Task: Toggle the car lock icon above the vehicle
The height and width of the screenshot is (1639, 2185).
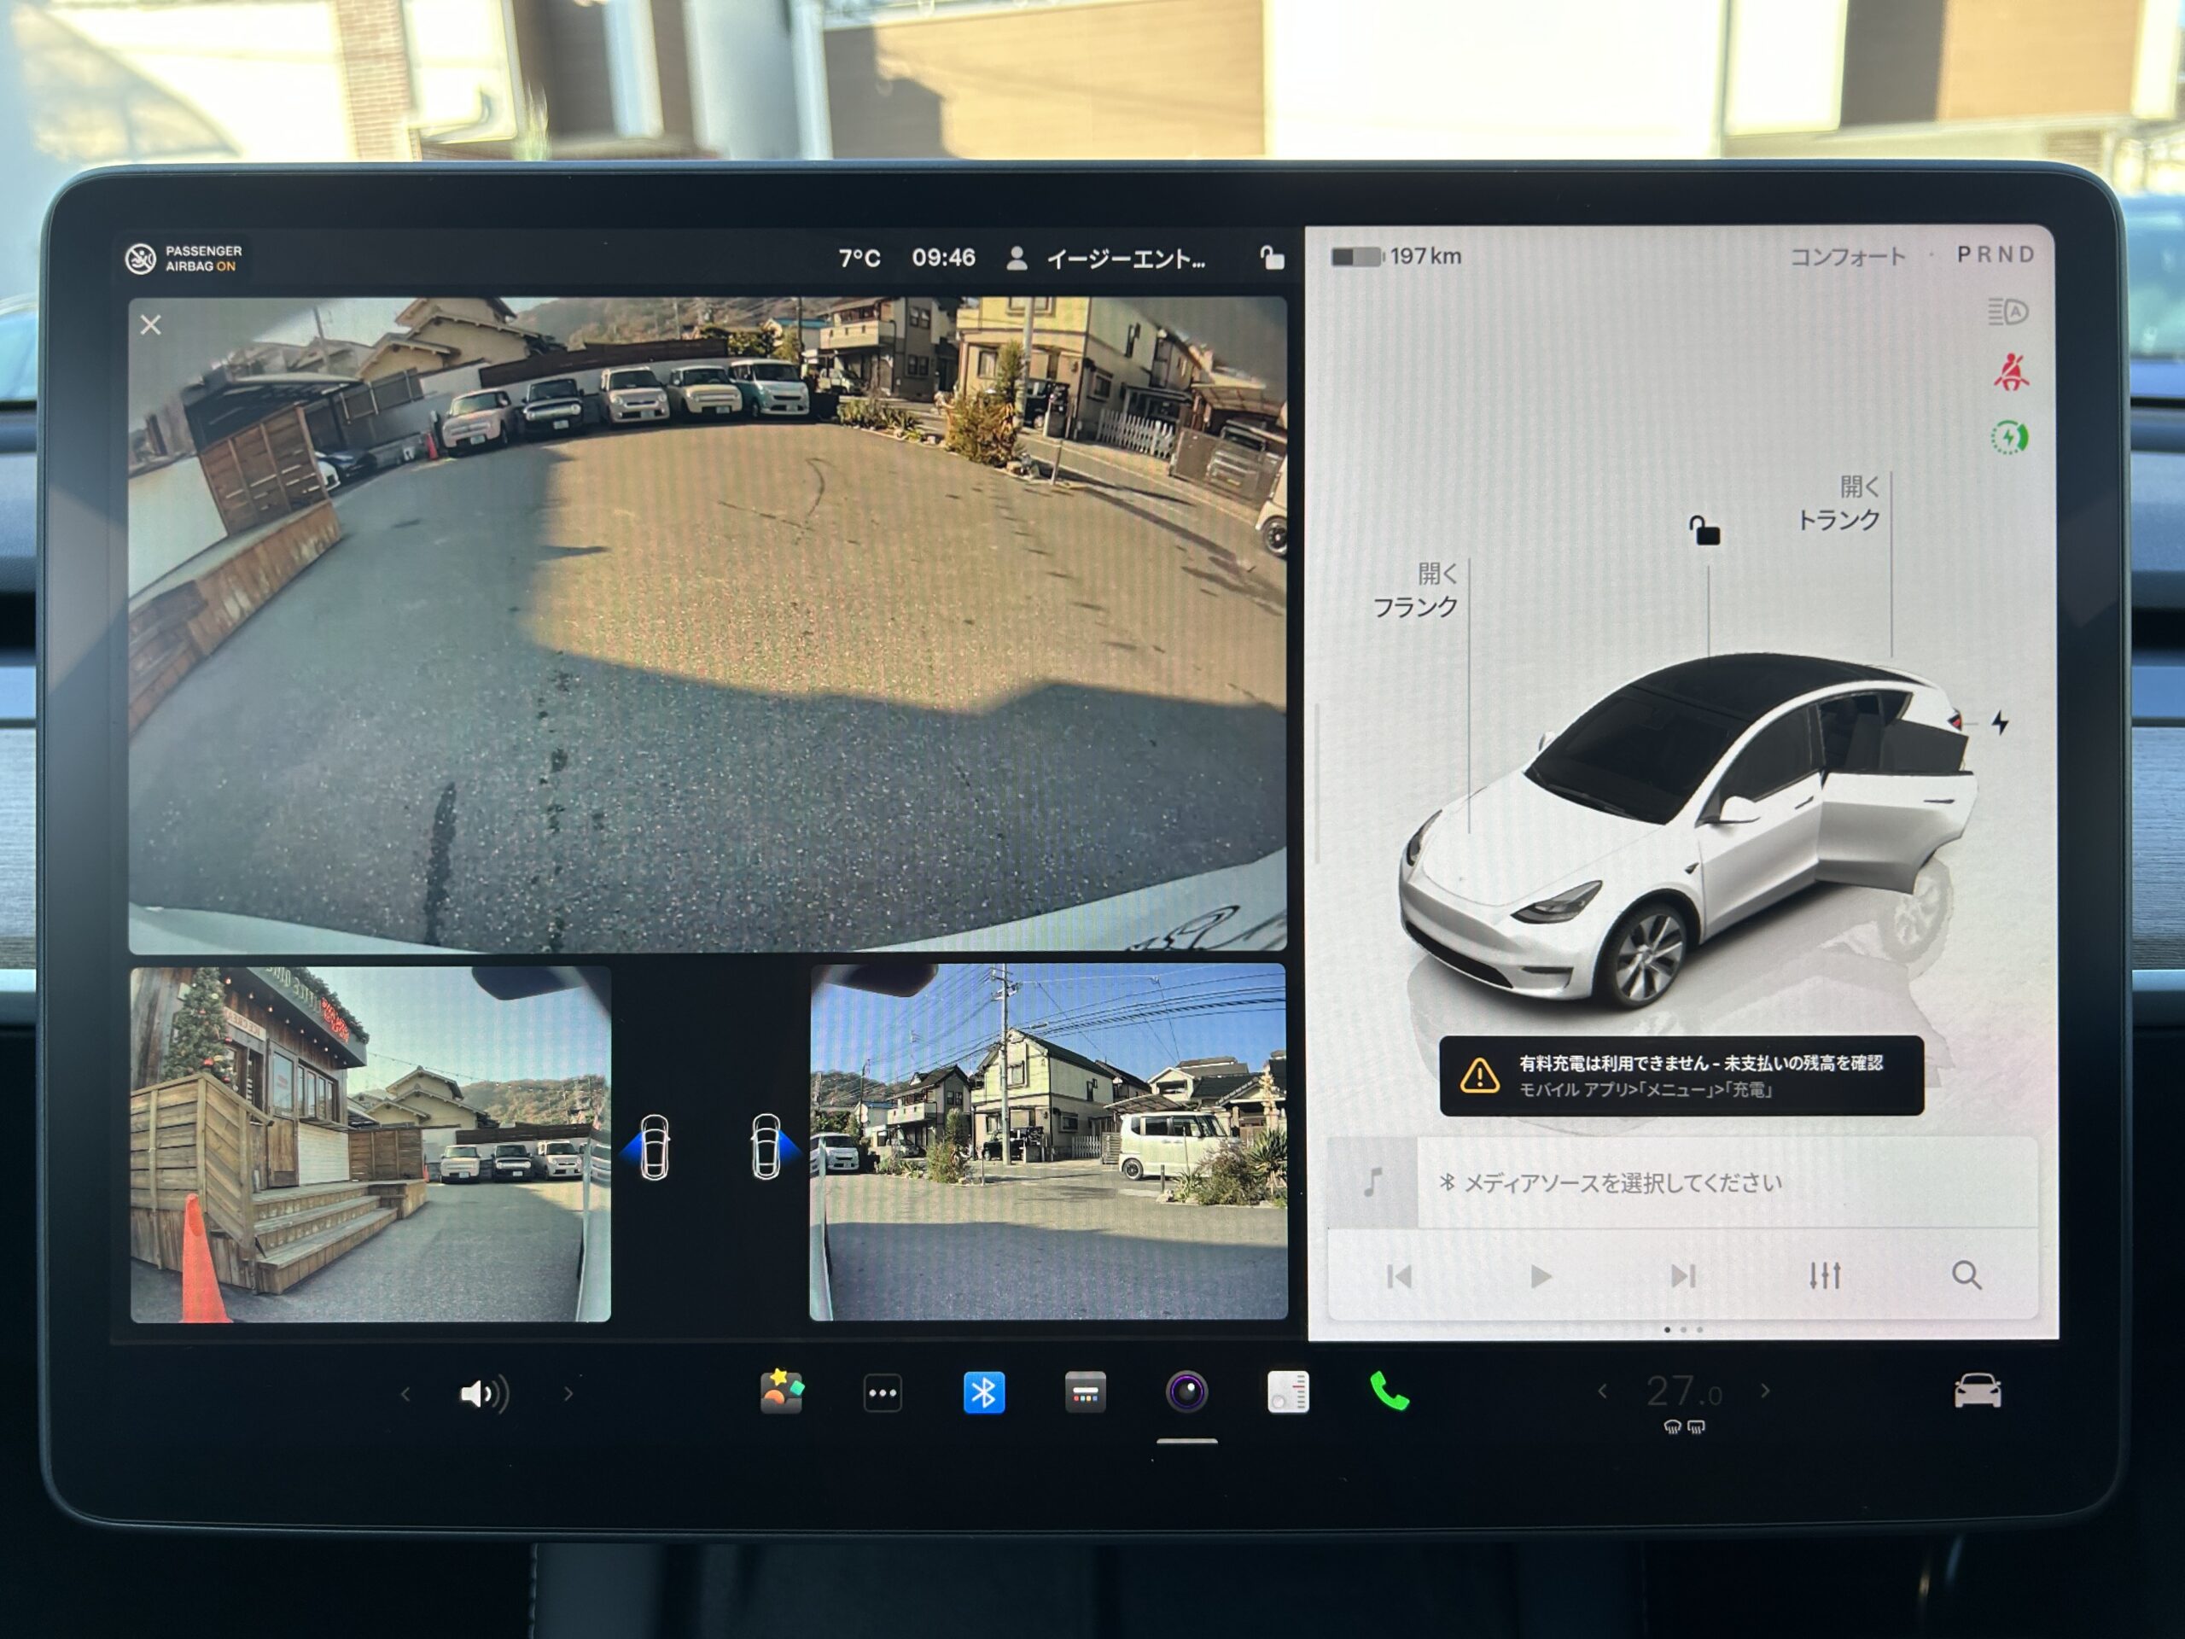Action: (x=1704, y=532)
